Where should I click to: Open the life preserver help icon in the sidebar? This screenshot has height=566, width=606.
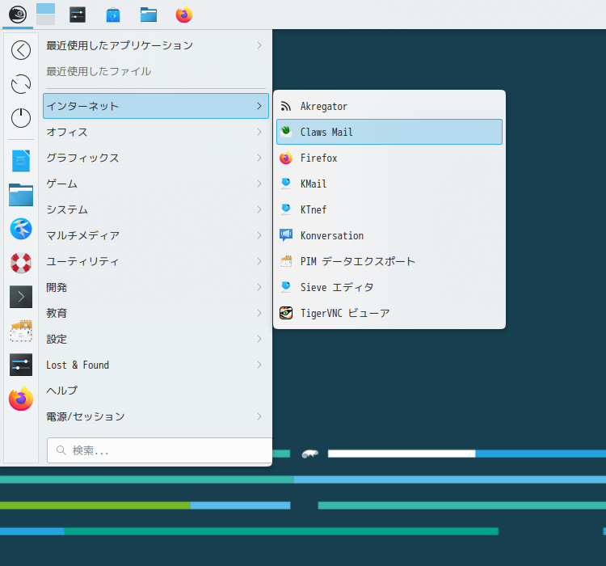(x=21, y=263)
